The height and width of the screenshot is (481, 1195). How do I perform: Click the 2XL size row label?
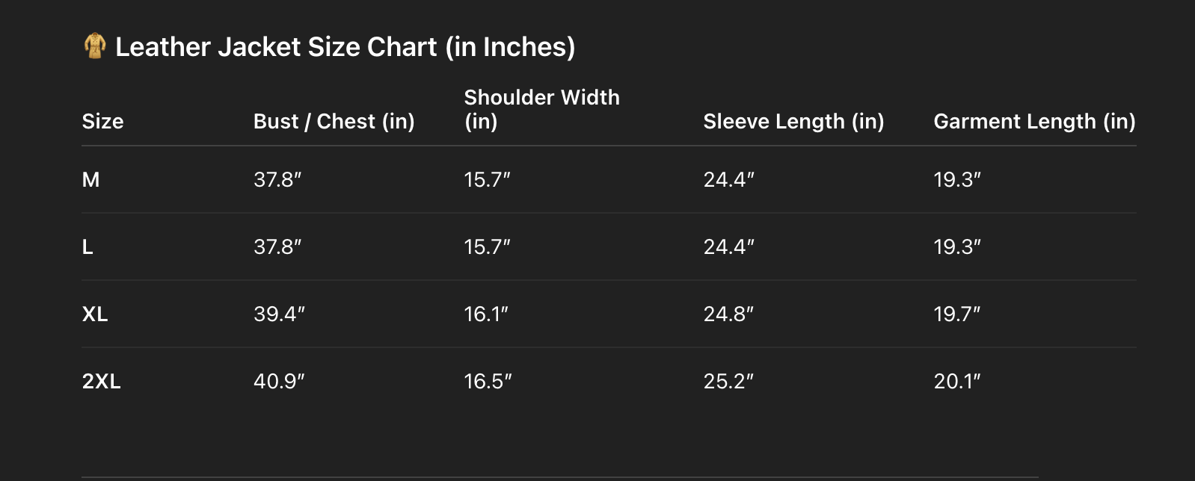coord(101,382)
